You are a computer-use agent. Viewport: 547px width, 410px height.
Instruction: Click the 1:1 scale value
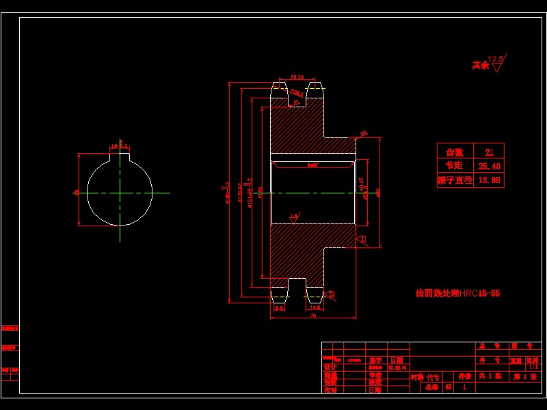[x=533, y=367]
